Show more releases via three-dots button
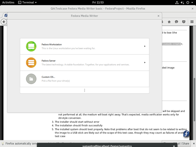 point(85,90)
